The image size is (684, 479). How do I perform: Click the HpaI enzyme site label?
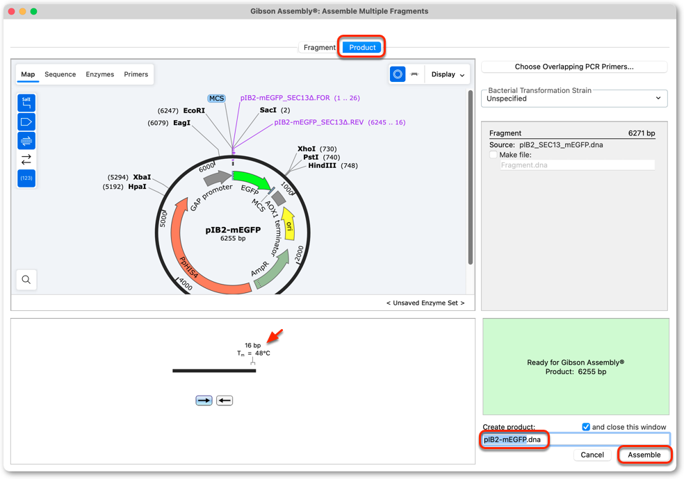pos(137,187)
